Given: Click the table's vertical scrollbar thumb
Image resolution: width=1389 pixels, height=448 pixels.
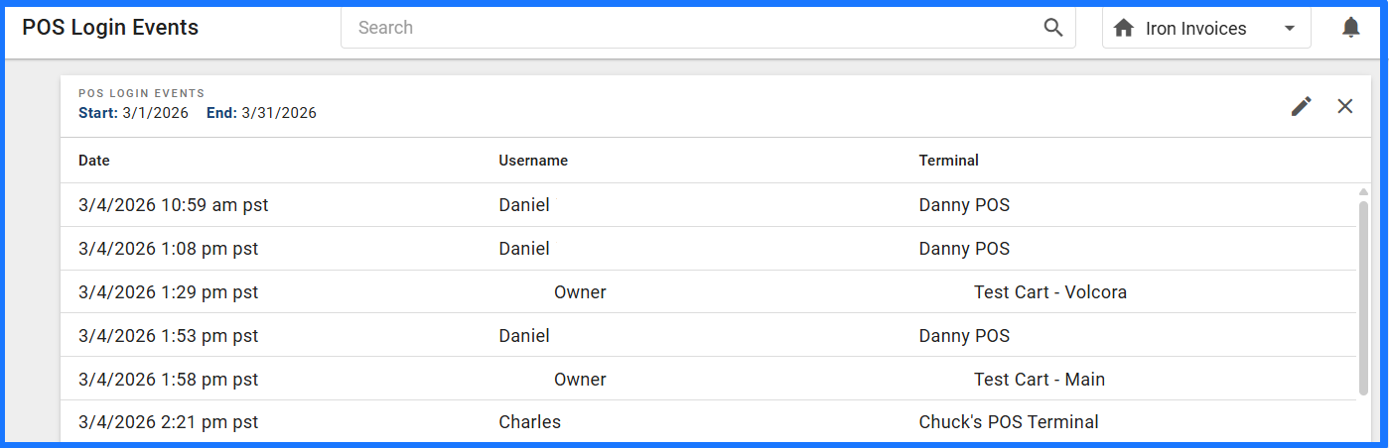Looking at the screenshot, I should (1363, 297).
